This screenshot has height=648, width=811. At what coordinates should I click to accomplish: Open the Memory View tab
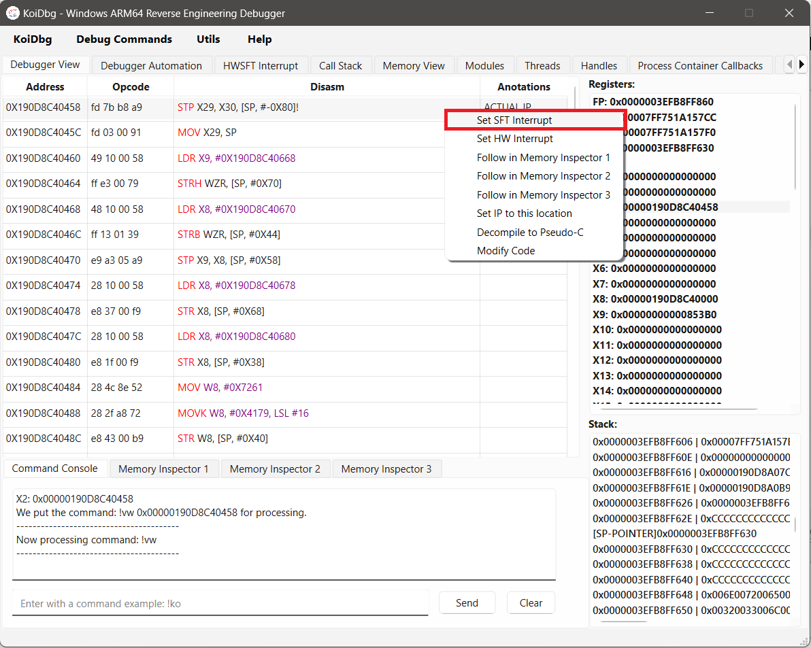(x=414, y=66)
